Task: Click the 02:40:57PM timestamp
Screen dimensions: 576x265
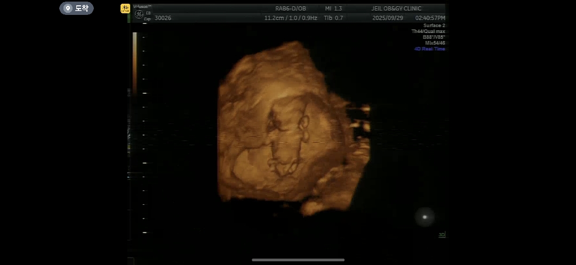Action: click(x=430, y=18)
